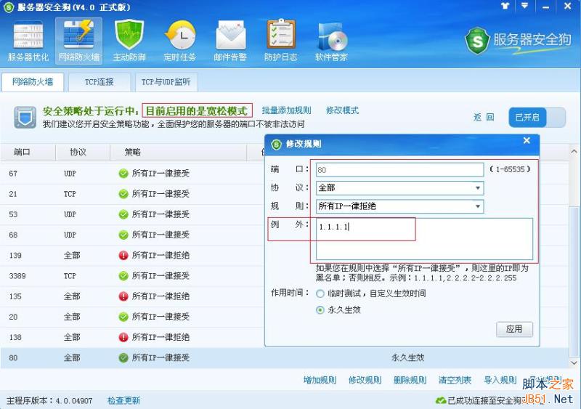Toggle the 已开启 firewall switch
This screenshot has width=581, height=409.
coord(537,117)
